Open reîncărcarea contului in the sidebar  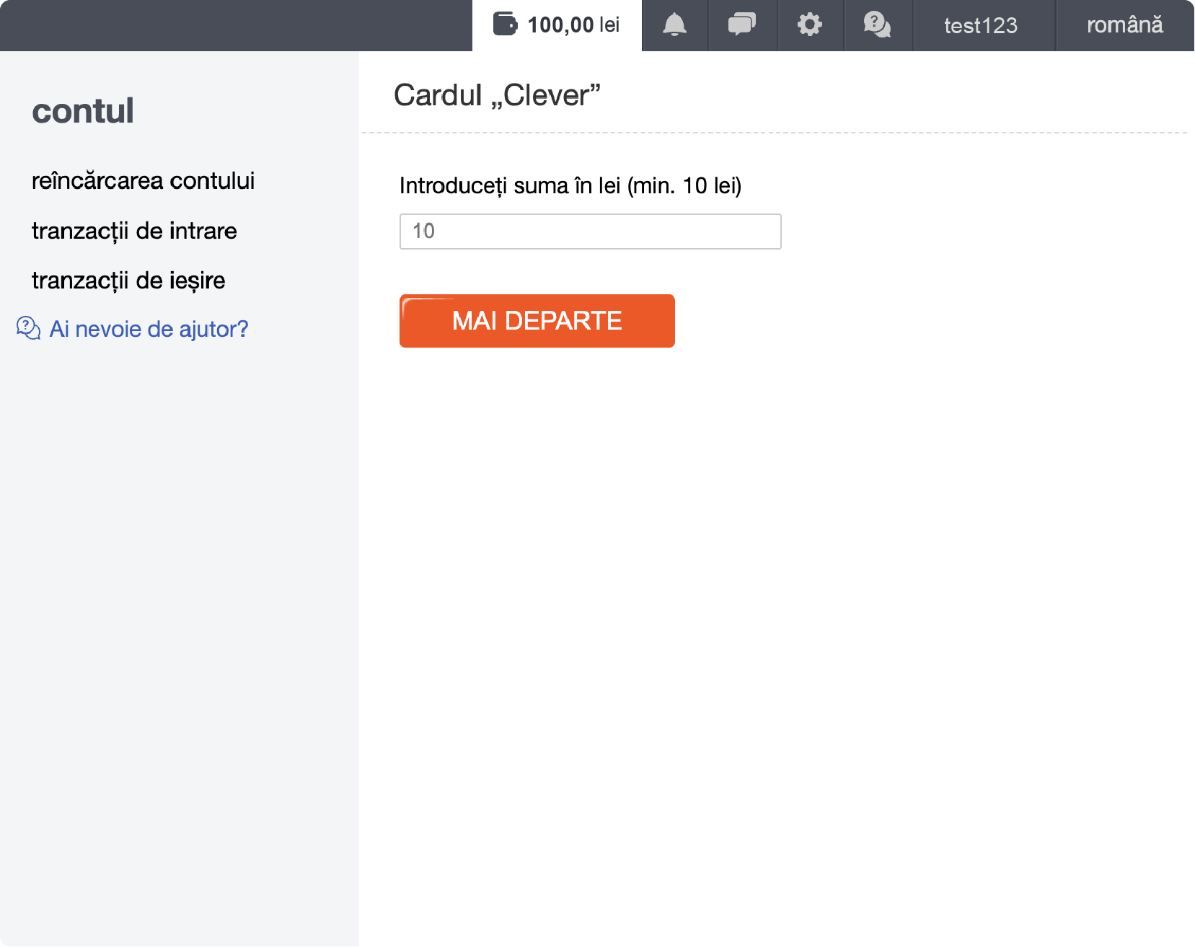coord(143,180)
